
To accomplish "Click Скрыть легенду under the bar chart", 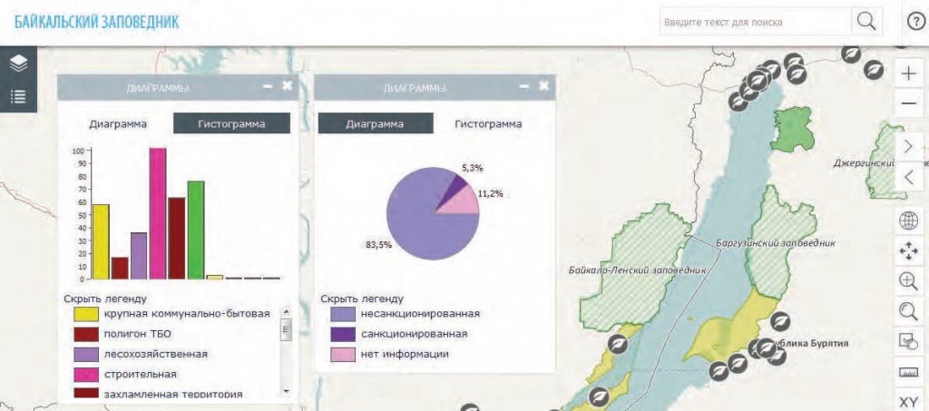I will point(105,298).
